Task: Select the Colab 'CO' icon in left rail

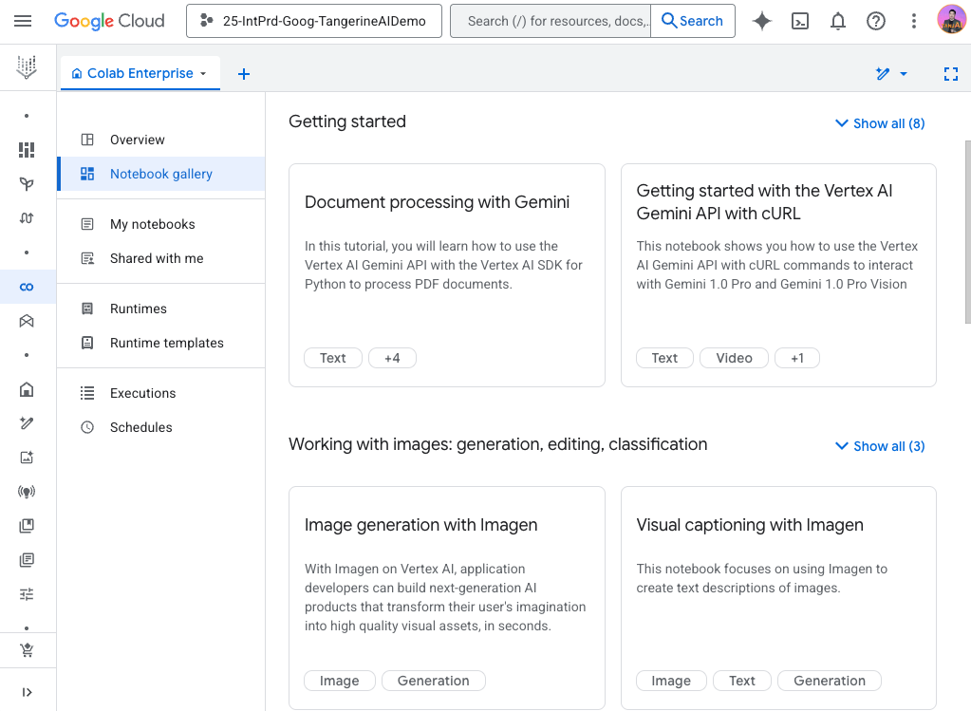Action: click(27, 287)
